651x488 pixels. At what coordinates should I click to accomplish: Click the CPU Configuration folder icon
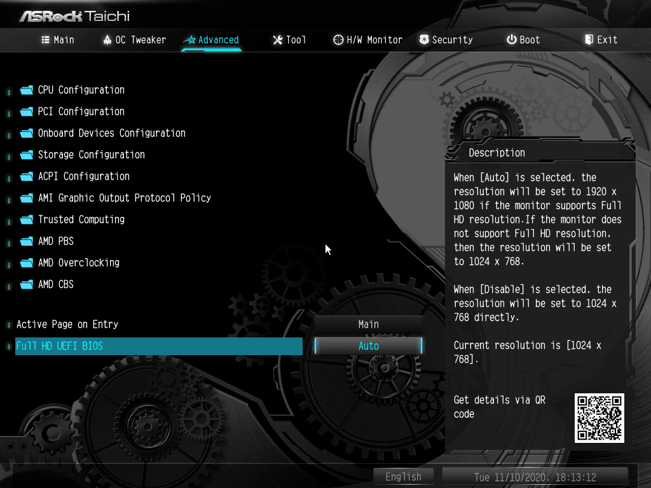coord(27,90)
